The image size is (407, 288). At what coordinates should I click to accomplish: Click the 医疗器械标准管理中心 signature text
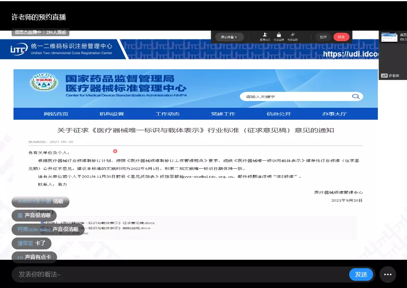click(x=338, y=192)
